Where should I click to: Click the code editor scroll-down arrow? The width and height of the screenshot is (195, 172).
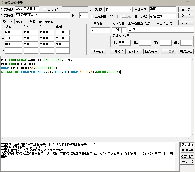point(192,134)
